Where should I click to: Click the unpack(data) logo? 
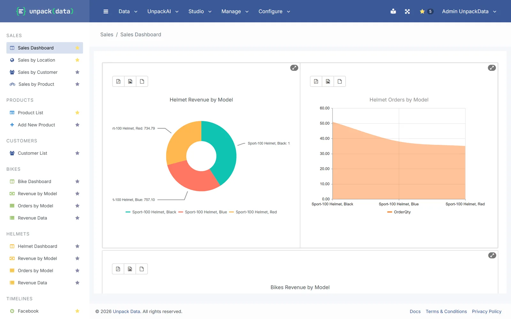(45, 11)
